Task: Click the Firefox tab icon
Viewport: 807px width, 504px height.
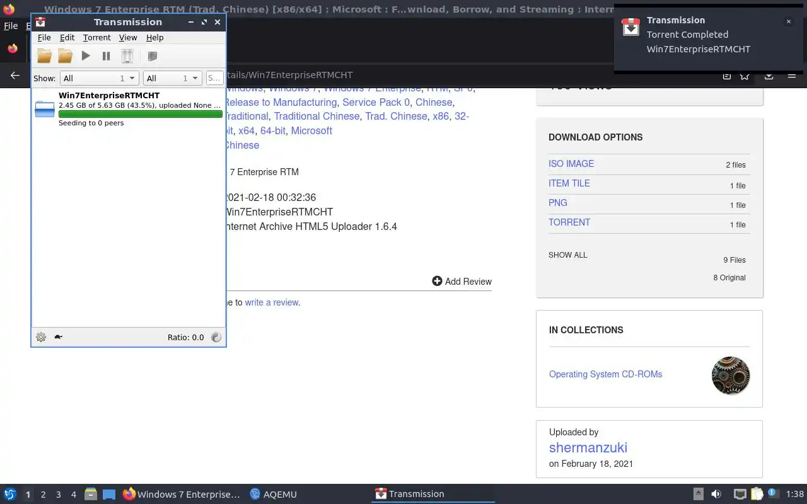Action: pos(13,49)
